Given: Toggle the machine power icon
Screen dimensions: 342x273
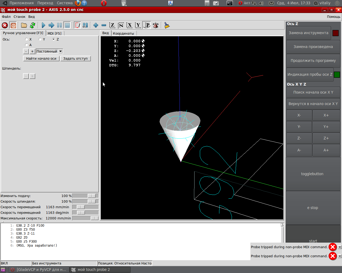Looking at the screenshot, I should tap(13, 25).
